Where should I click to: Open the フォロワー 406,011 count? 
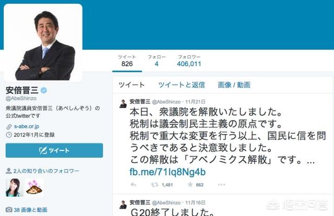pyautogui.click(x=189, y=61)
